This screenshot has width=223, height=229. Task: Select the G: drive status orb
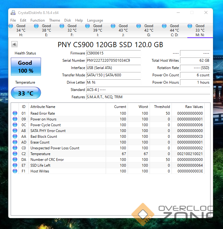139,26
